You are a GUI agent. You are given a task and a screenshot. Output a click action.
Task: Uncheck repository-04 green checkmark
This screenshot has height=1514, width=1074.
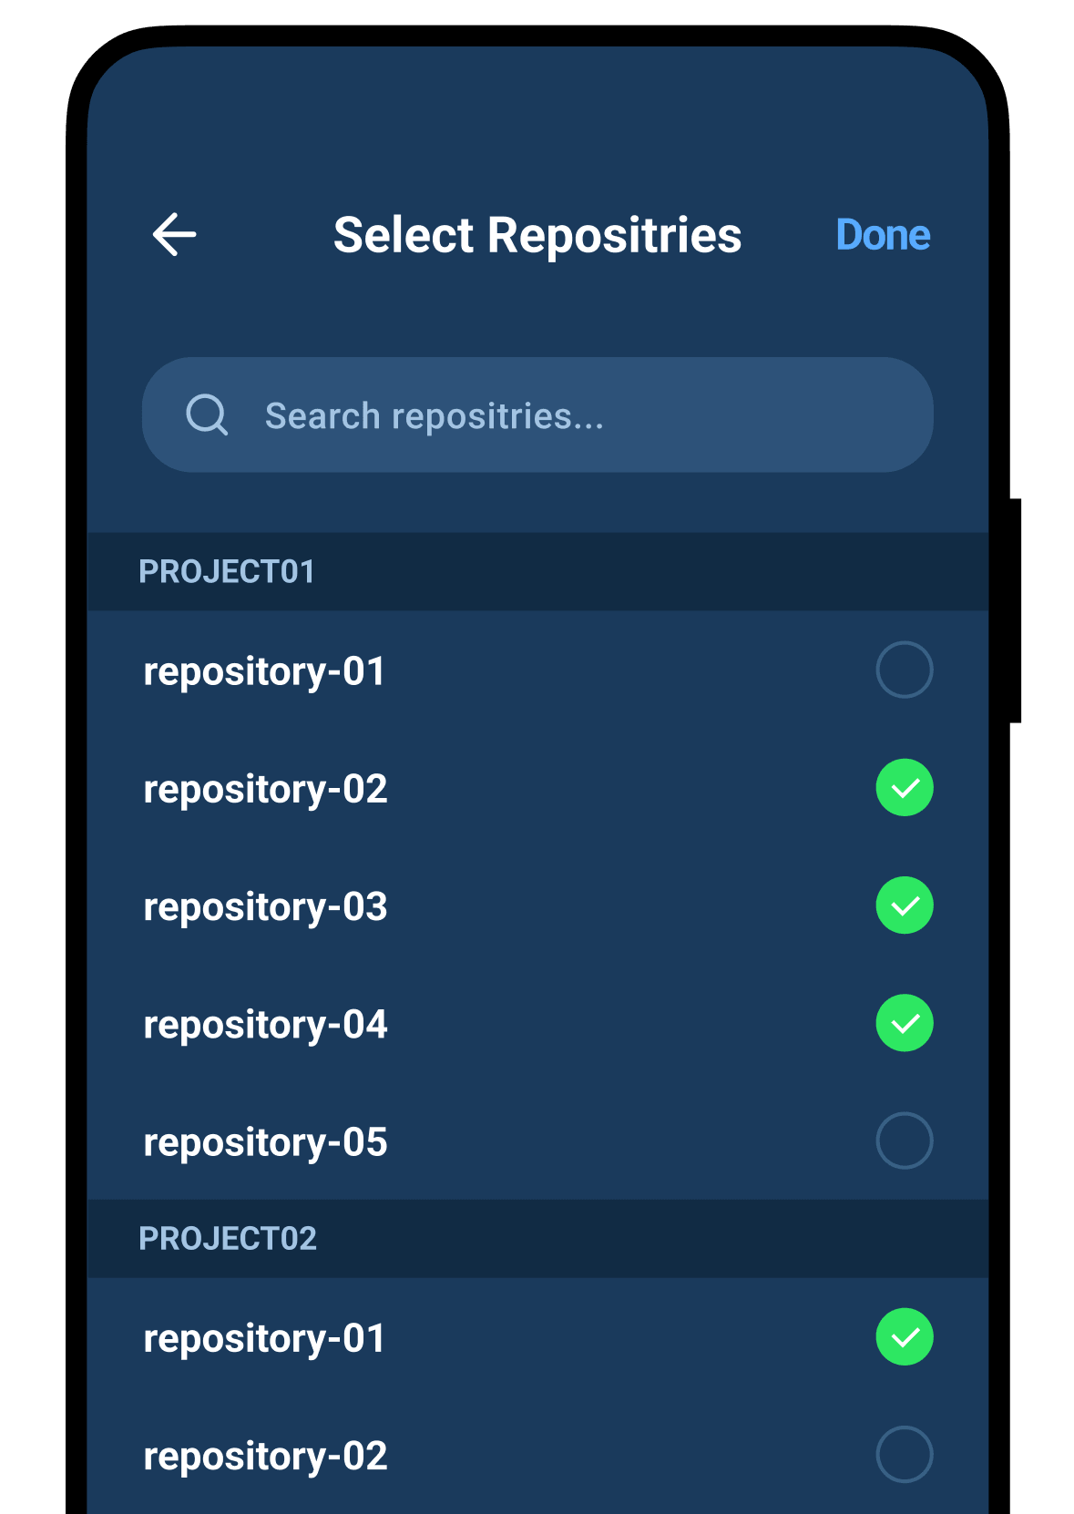(x=904, y=1023)
